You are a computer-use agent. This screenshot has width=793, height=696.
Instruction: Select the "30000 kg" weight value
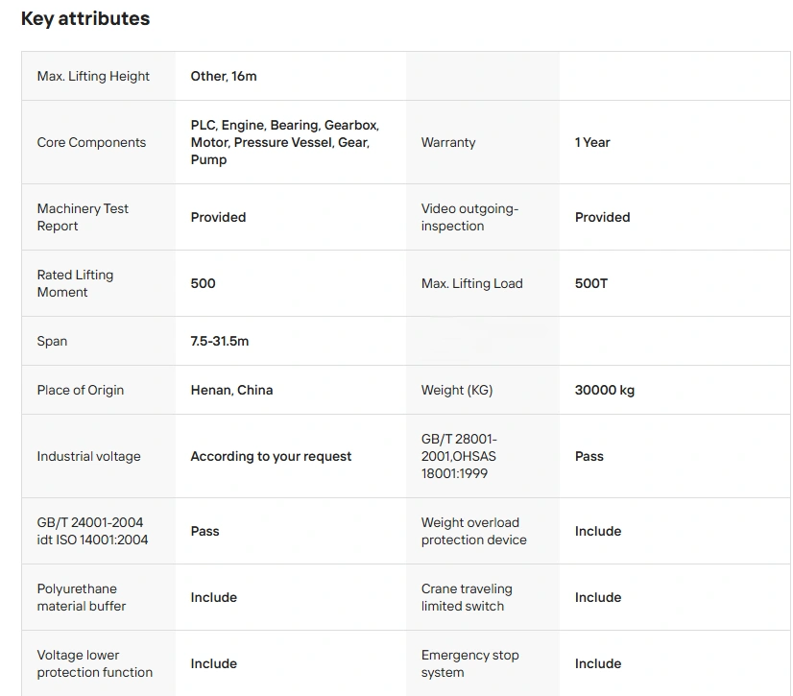605,390
